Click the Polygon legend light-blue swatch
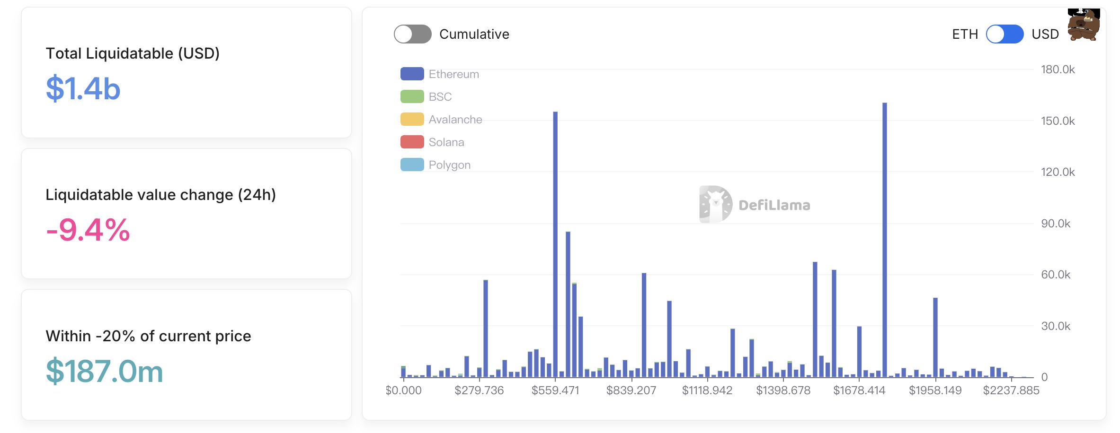Screen dimensions: 1120x433 [412, 165]
